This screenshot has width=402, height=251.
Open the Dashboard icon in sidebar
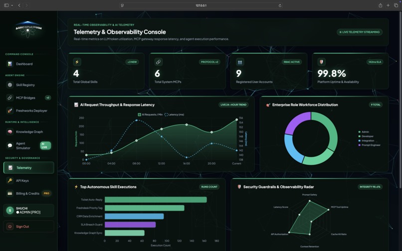10,64
